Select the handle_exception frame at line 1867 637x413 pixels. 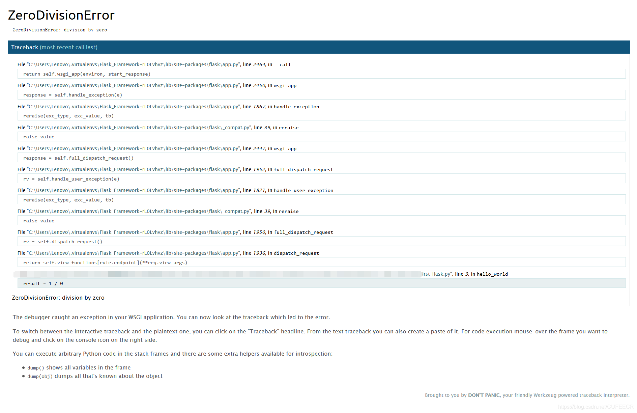[168, 107]
